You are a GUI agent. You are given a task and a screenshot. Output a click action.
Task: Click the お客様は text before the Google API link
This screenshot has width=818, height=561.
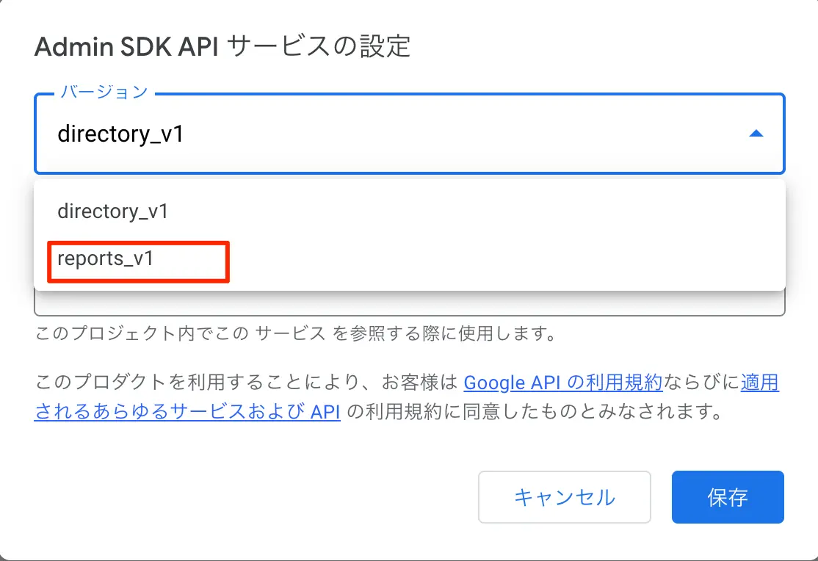(420, 383)
